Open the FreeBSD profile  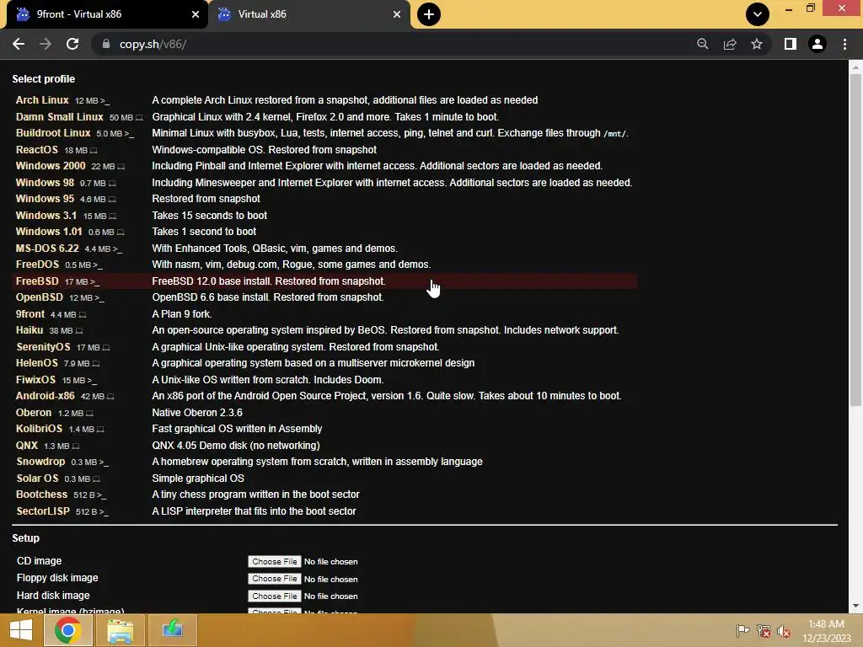click(x=37, y=281)
